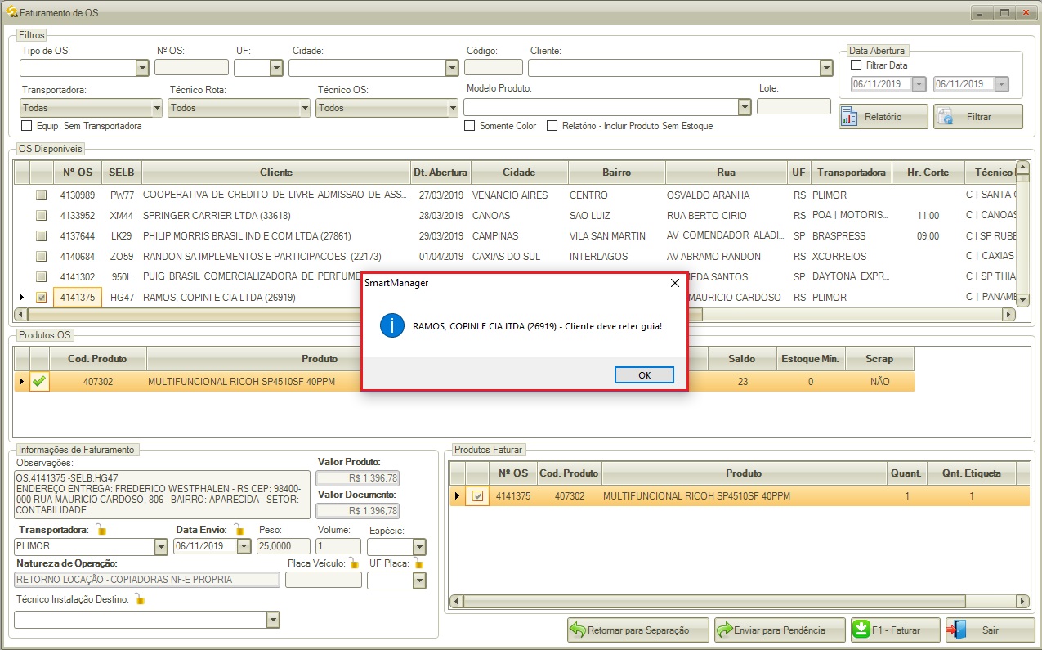Toggle Relatório - Incluir Produto Sem Estoque
This screenshot has width=1042, height=650.
click(x=552, y=126)
